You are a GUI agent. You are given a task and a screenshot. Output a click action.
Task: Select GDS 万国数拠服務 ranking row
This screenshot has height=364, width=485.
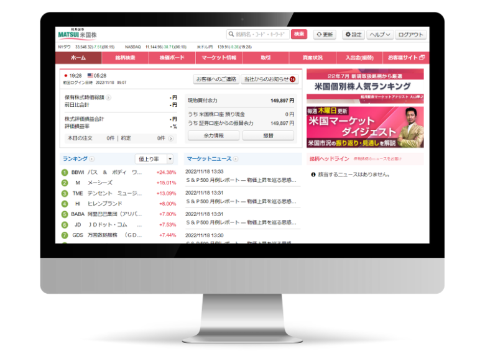point(119,235)
